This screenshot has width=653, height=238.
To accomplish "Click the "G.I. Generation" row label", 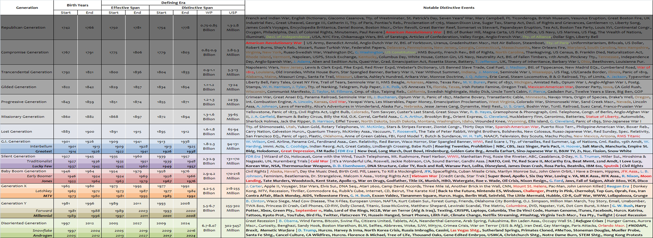I will [27, 141].
